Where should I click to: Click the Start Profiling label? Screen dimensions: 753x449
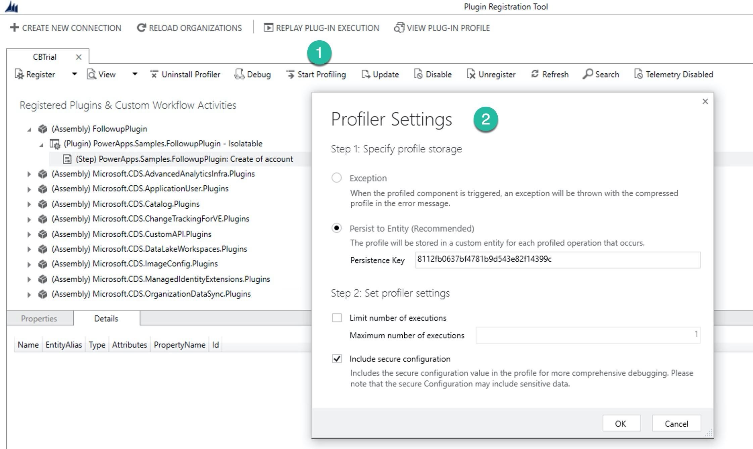tap(321, 74)
